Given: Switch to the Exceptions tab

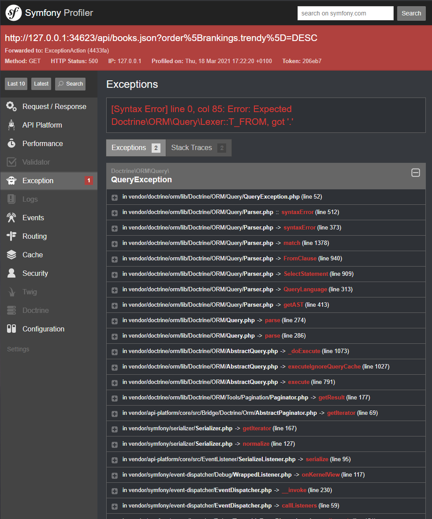Looking at the screenshot, I should [136, 147].
